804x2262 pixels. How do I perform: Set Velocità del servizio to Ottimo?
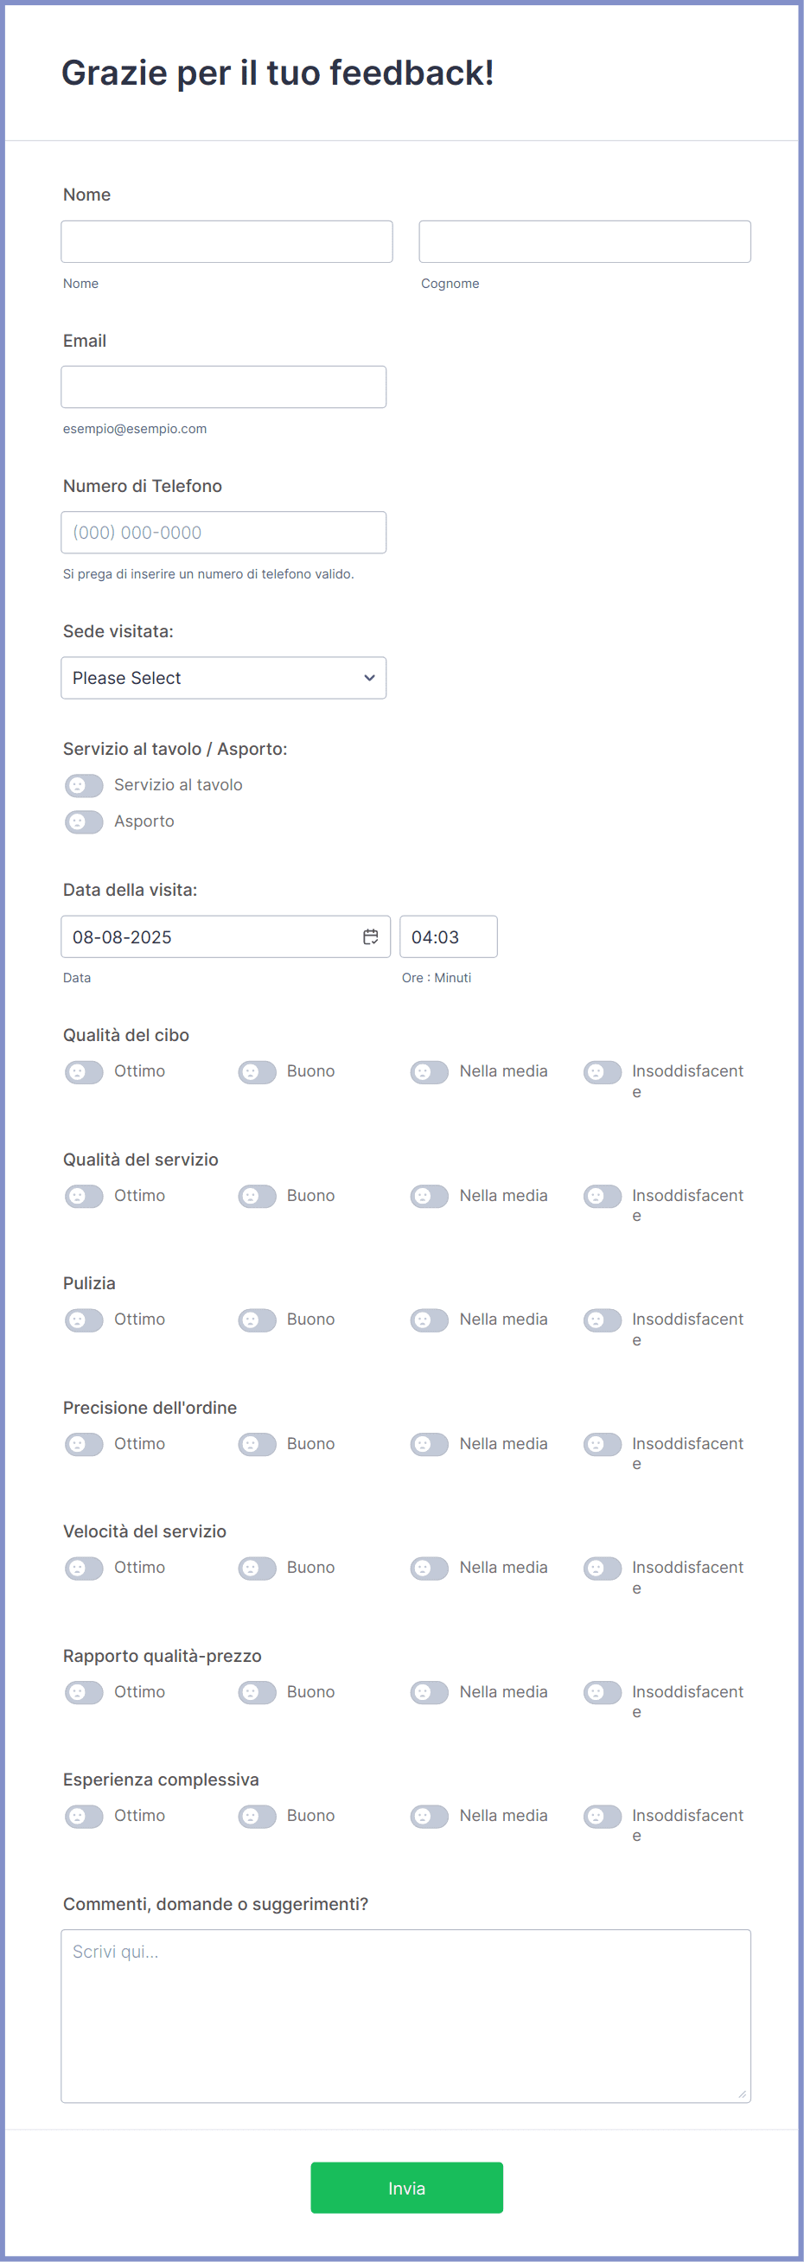click(x=84, y=1569)
